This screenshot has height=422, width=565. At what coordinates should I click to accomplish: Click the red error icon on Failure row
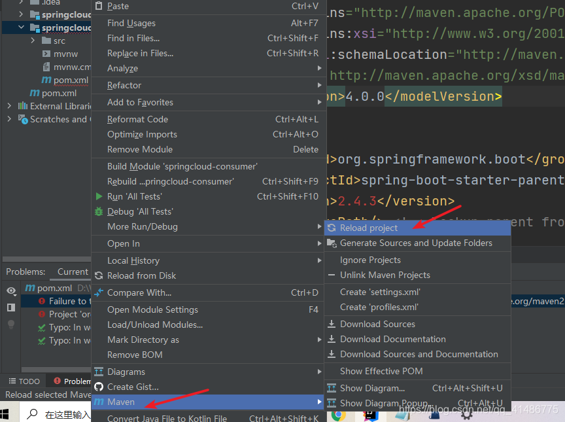42,301
